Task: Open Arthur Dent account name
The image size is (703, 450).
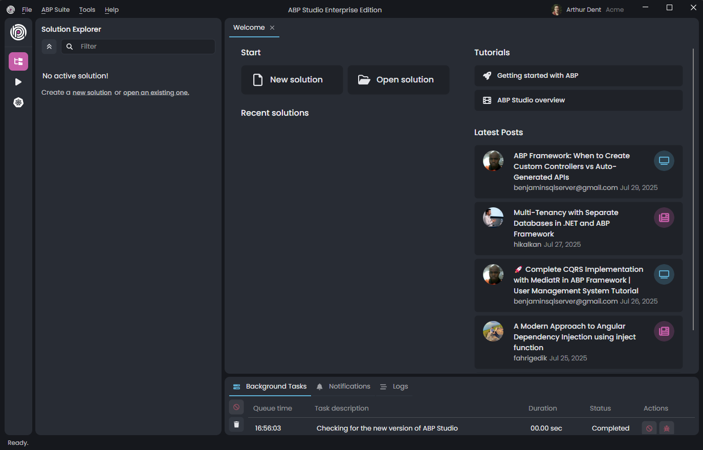Action: pos(584,10)
